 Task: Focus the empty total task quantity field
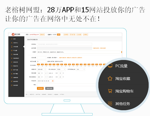click(x=41, y=58)
